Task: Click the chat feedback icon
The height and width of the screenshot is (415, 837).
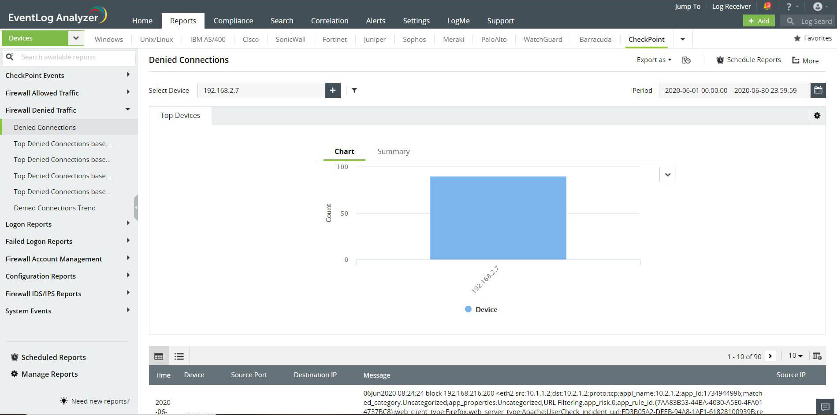Action: (x=826, y=407)
